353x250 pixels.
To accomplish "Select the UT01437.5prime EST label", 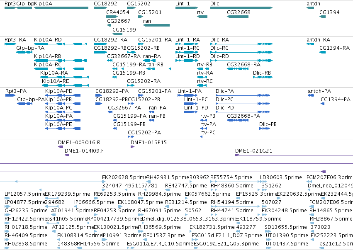I will tap(287, 244).
